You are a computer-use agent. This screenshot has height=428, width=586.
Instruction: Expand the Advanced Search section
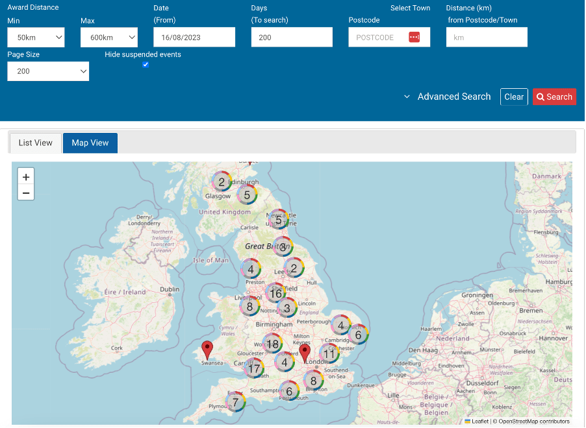(448, 97)
